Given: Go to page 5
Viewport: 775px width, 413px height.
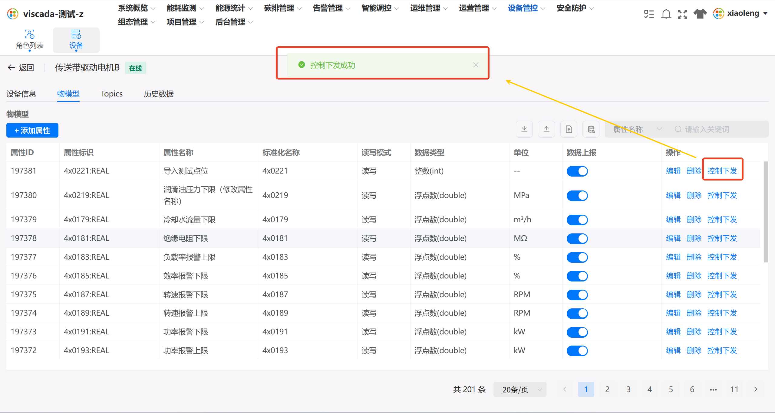Looking at the screenshot, I should pos(671,389).
